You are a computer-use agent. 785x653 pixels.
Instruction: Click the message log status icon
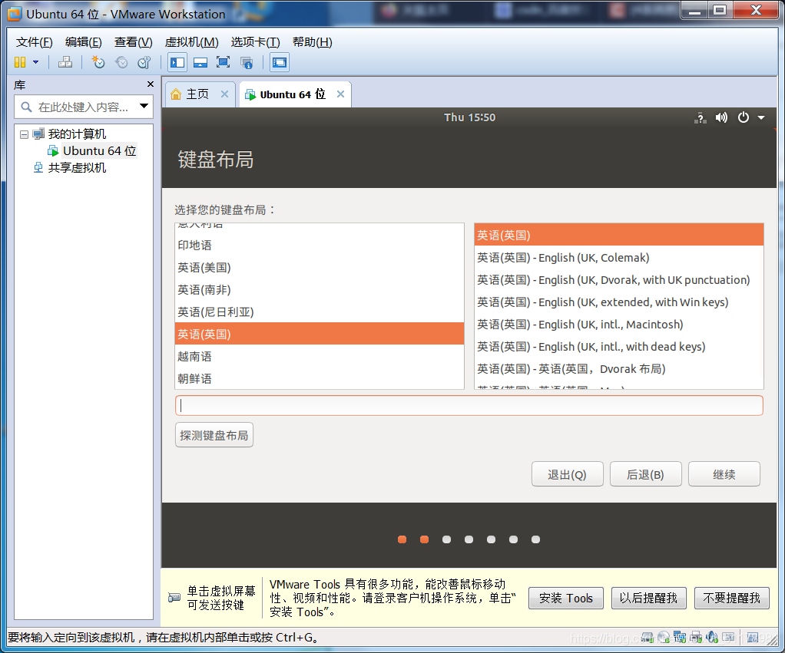tap(753, 637)
